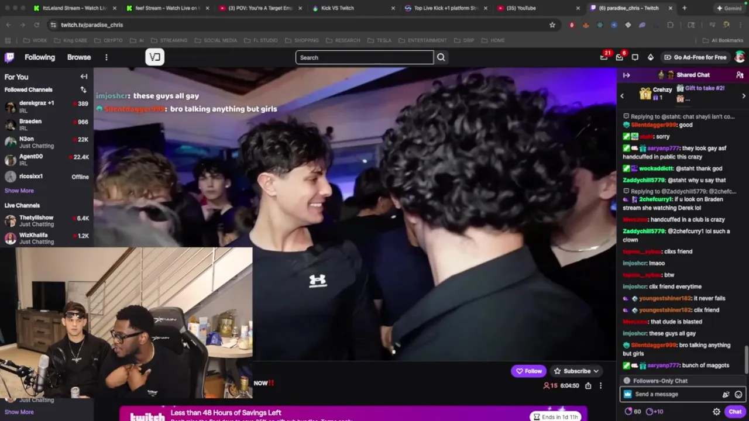Open ricosixx1 offline channel in sidebar

click(47, 177)
